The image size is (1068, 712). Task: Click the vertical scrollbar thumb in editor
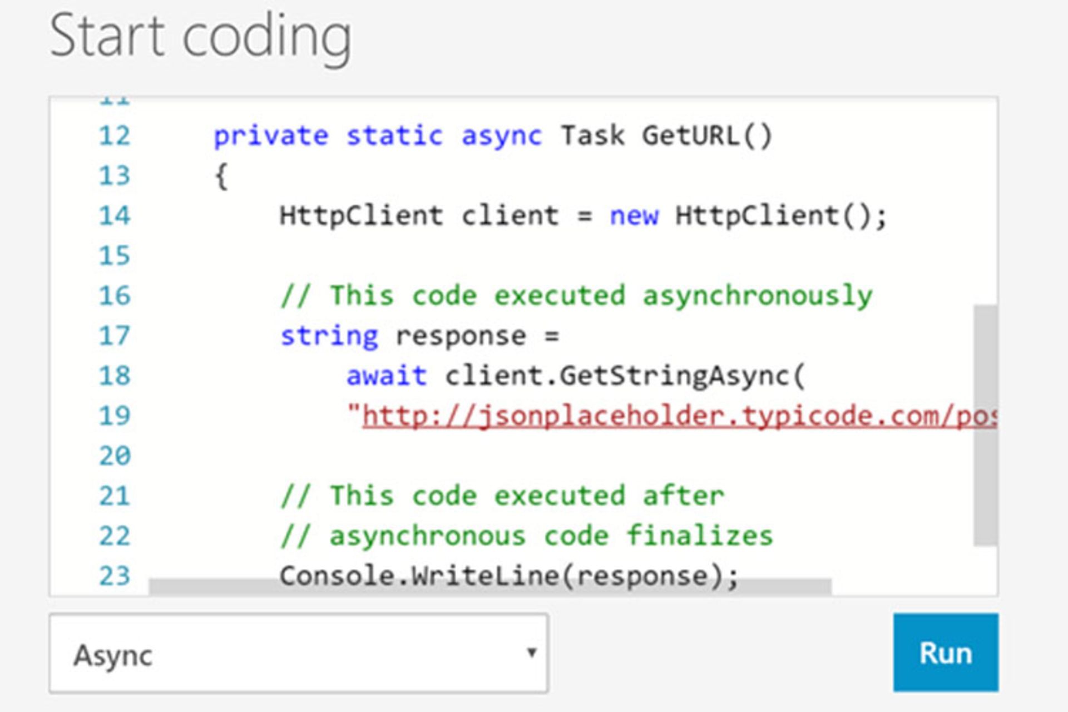985,426
